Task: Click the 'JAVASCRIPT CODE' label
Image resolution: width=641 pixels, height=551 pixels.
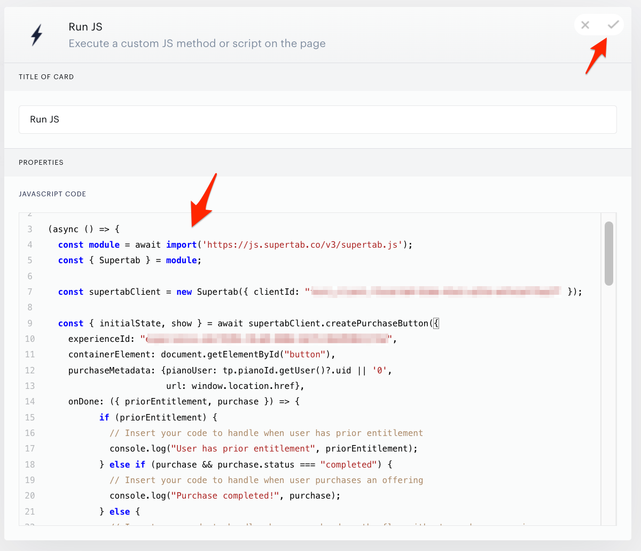Action: click(52, 194)
